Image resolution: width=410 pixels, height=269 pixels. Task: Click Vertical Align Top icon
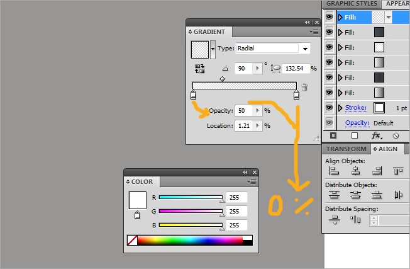[x=398, y=171]
